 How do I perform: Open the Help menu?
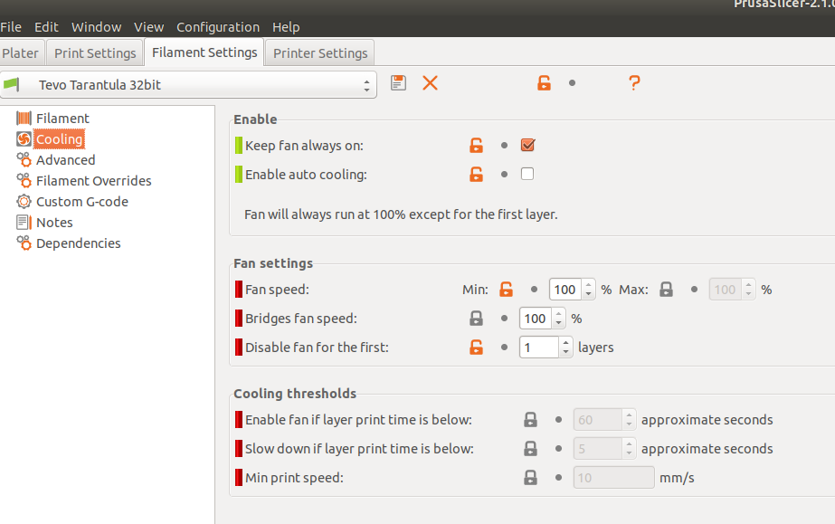coord(286,26)
